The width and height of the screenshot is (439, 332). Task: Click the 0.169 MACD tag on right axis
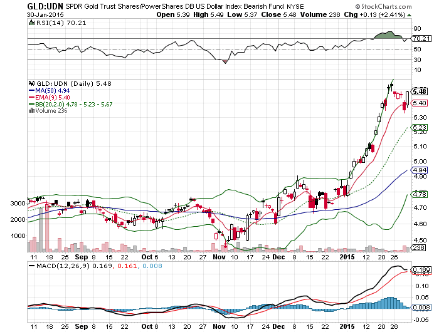(x=421, y=269)
